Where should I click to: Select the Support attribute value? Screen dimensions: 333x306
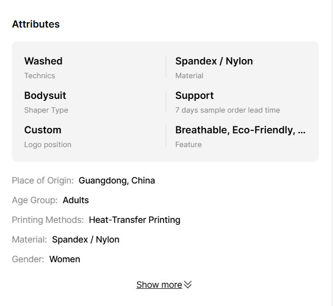[194, 95]
